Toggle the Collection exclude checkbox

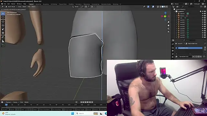click(201, 12)
